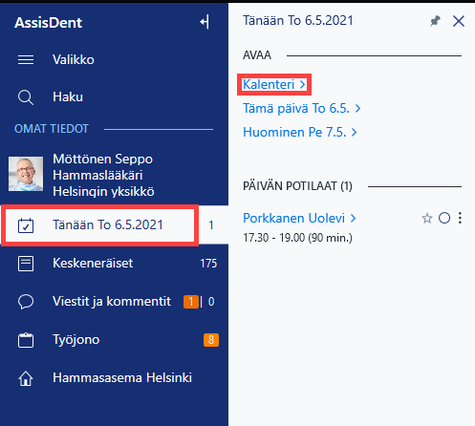Click the Viestit ja kommentit speech bubble icon
The image size is (475, 426).
[26, 302]
